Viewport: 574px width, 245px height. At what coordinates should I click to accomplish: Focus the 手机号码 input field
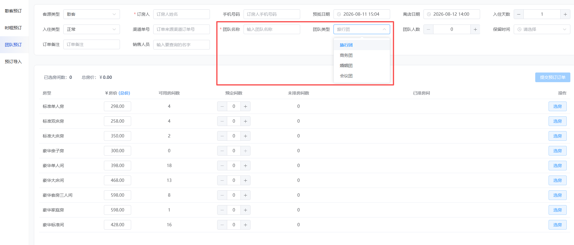click(x=272, y=14)
